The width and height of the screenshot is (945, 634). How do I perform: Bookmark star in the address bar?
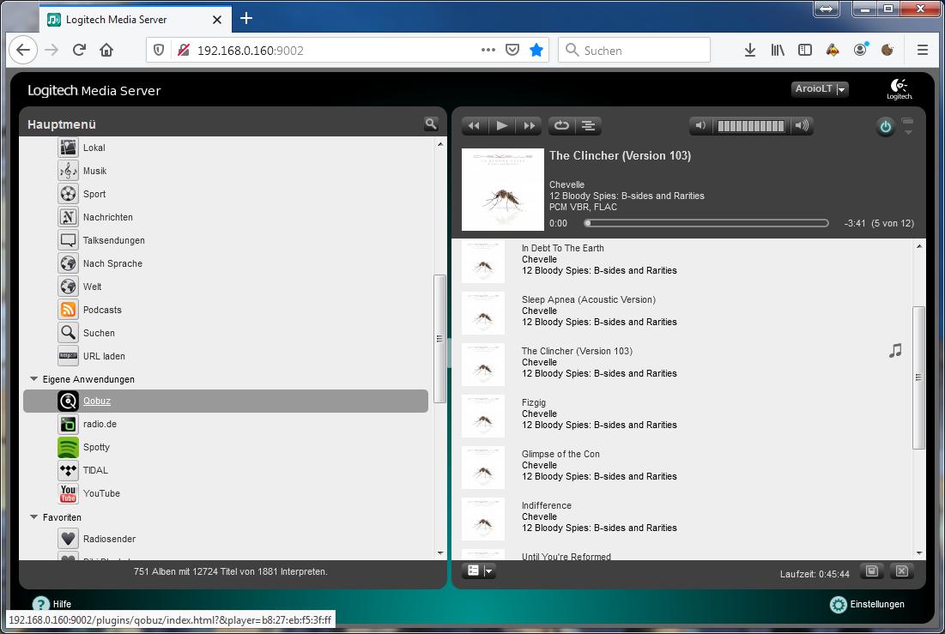click(x=536, y=50)
